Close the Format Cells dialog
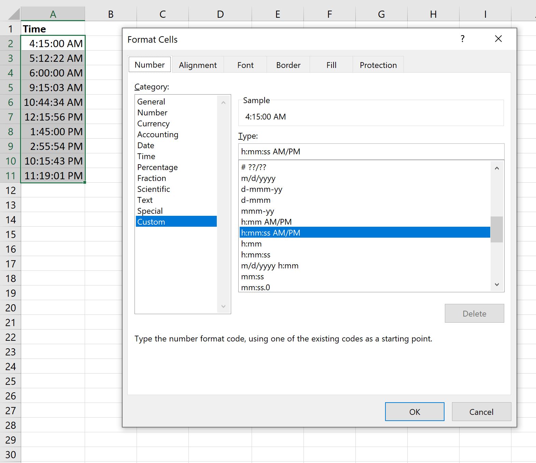Screen dimensions: 536x463 498,39
